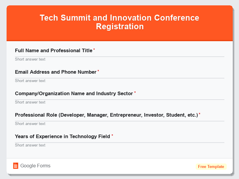
Task: Click the asterisk on Email Address question
Action: [x=98, y=70]
